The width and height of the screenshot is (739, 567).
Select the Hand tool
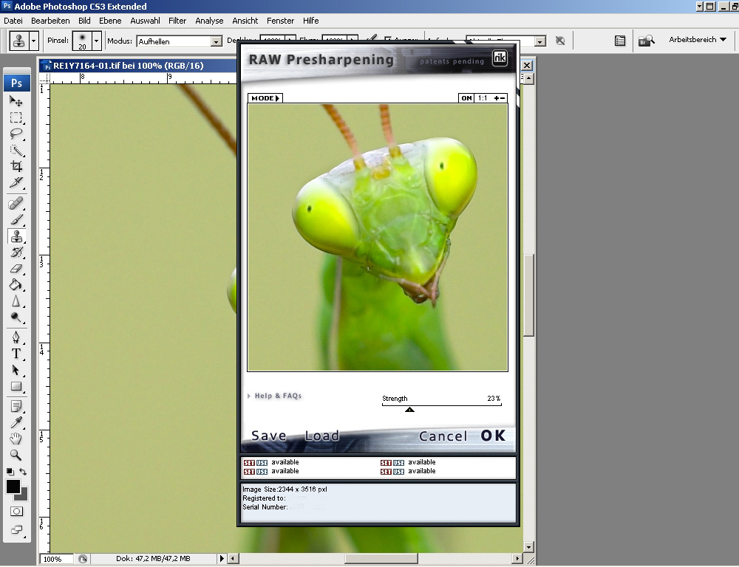coord(16,439)
